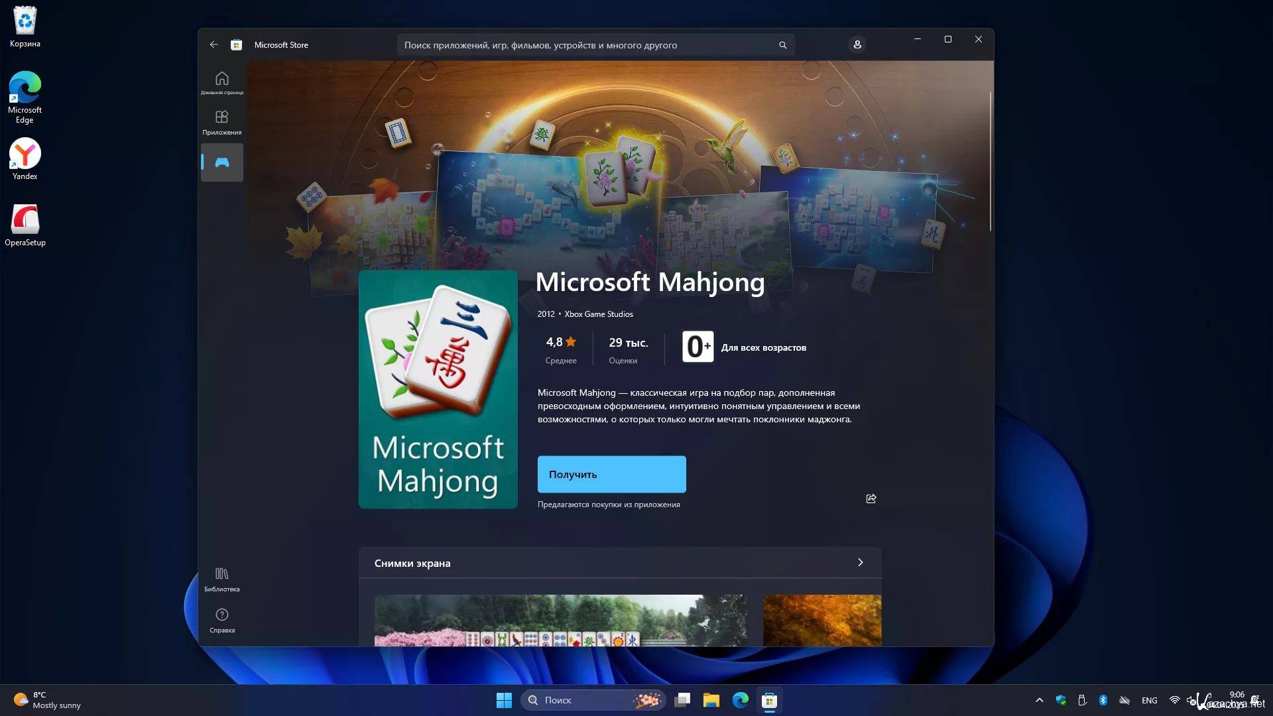Screen dimensions: 1273x716
Task: Expand the Снимки экрана section chevron
Action: click(860, 562)
